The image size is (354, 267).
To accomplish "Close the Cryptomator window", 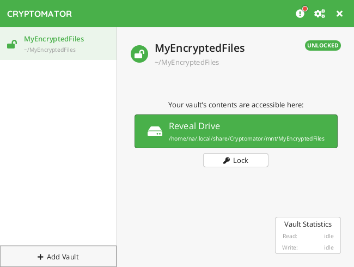I will (x=339, y=14).
